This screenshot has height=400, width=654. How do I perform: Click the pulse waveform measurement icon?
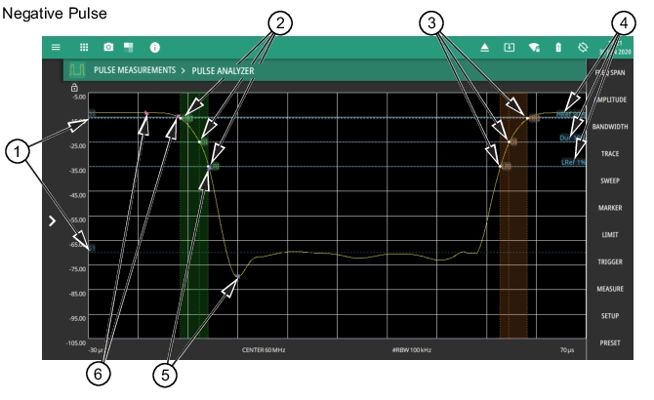[x=77, y=69]
